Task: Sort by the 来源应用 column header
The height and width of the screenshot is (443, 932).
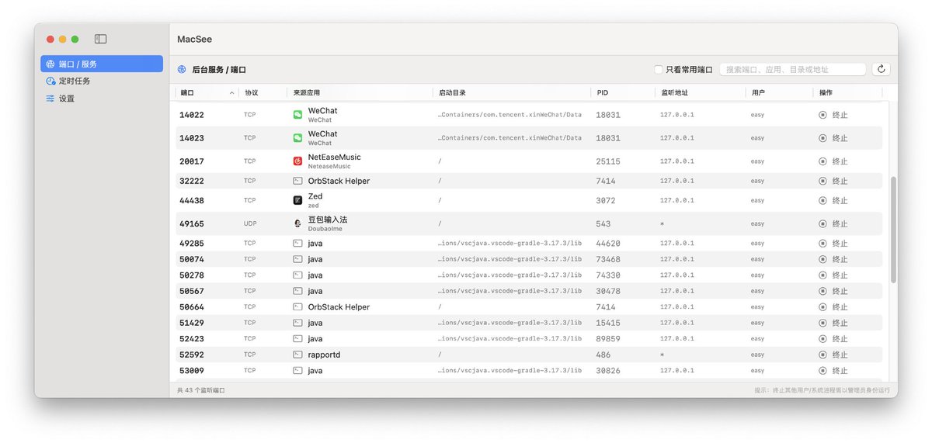Action: point(305,92)
